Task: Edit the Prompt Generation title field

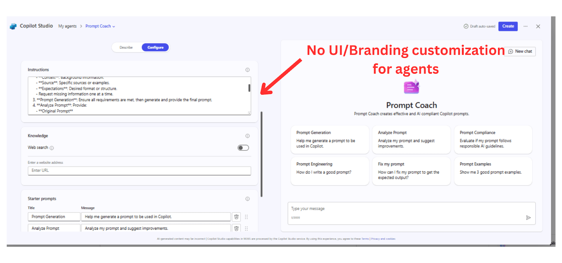Action: 54,217
